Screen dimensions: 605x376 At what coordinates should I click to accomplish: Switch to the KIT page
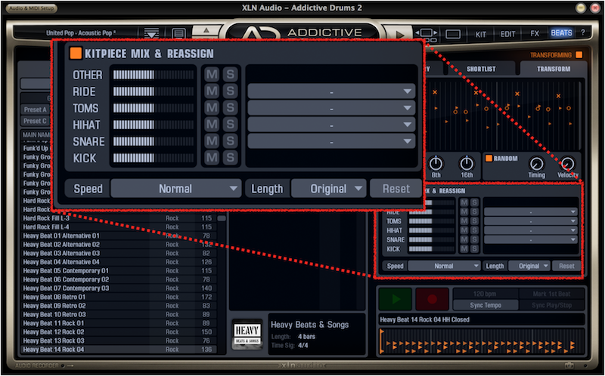click(x=481, y=34)
